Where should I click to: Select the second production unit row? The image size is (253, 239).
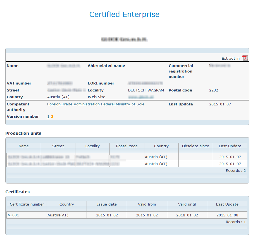(84, 164)
